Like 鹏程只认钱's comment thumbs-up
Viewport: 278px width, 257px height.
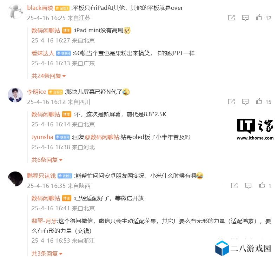[262, 185]
